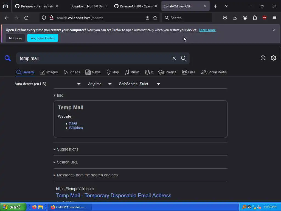
Task: Click the insecure connection lock icon
Action: [52, 18]
